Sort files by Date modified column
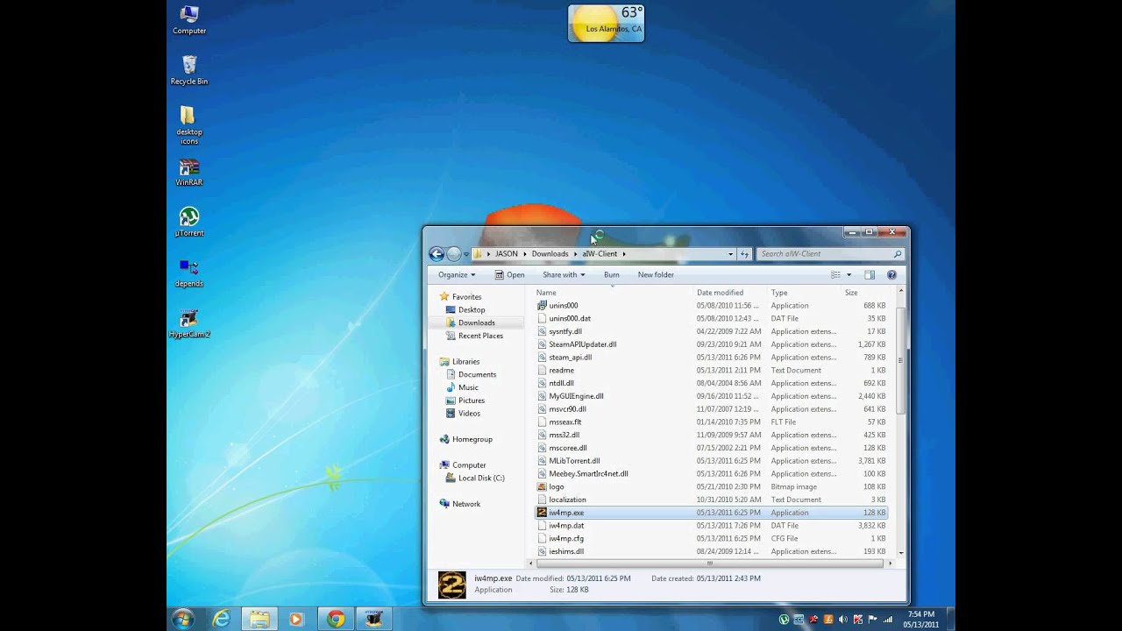 point(729,293)
